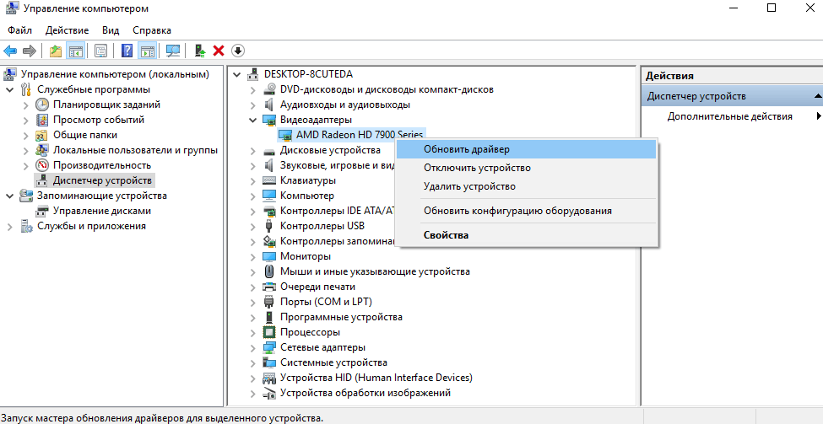The height and width of the screenshot is (424, 823).
Task: Click the Сетевые адаптеры network icon
Action: (x=269, y=347)
